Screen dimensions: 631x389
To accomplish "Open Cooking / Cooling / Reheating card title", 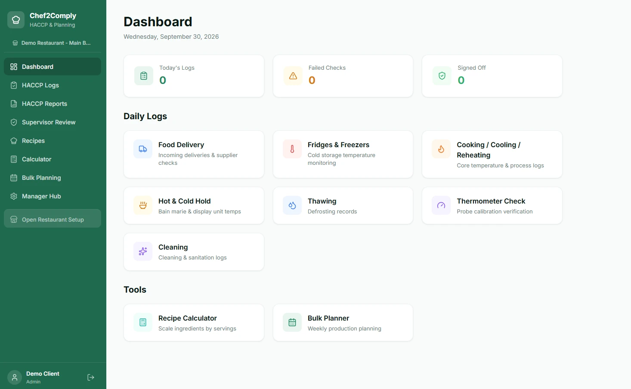I will pos(489,150).
